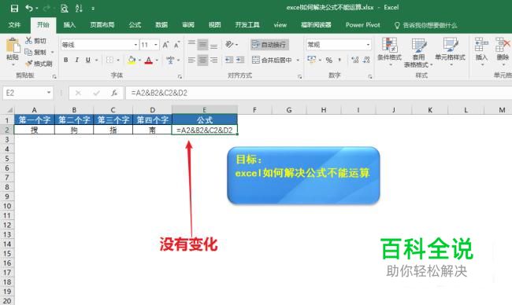Click 合并后居中 merge and center button
The height and width of the screenshot is (305, 512).
pyautogui.click(x=273, y=60)
